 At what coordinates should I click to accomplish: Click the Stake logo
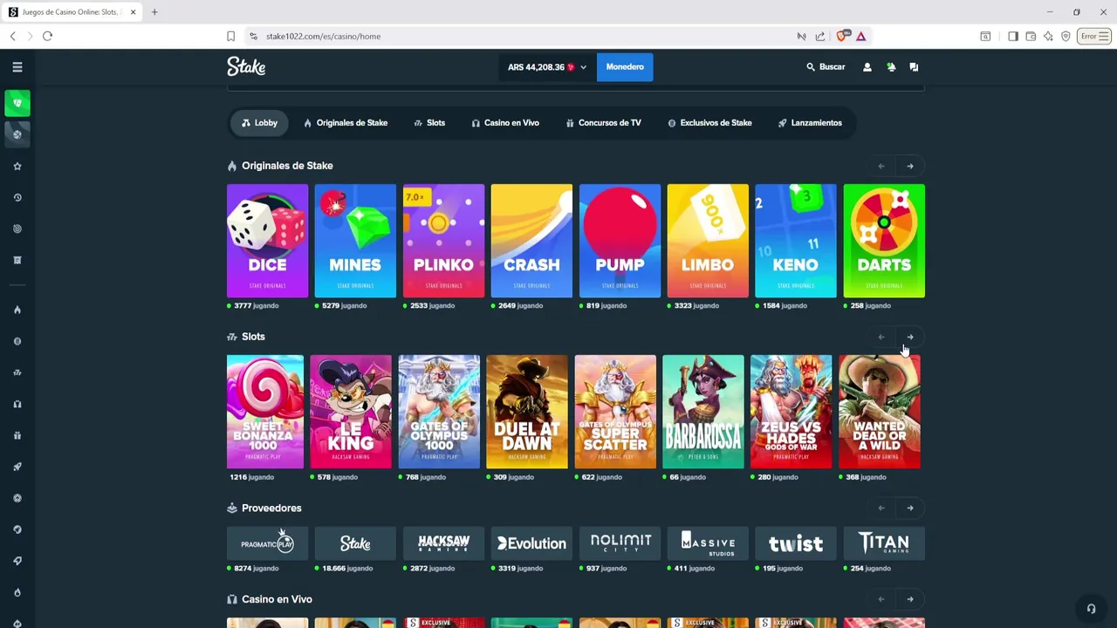(x=246, y=66)
